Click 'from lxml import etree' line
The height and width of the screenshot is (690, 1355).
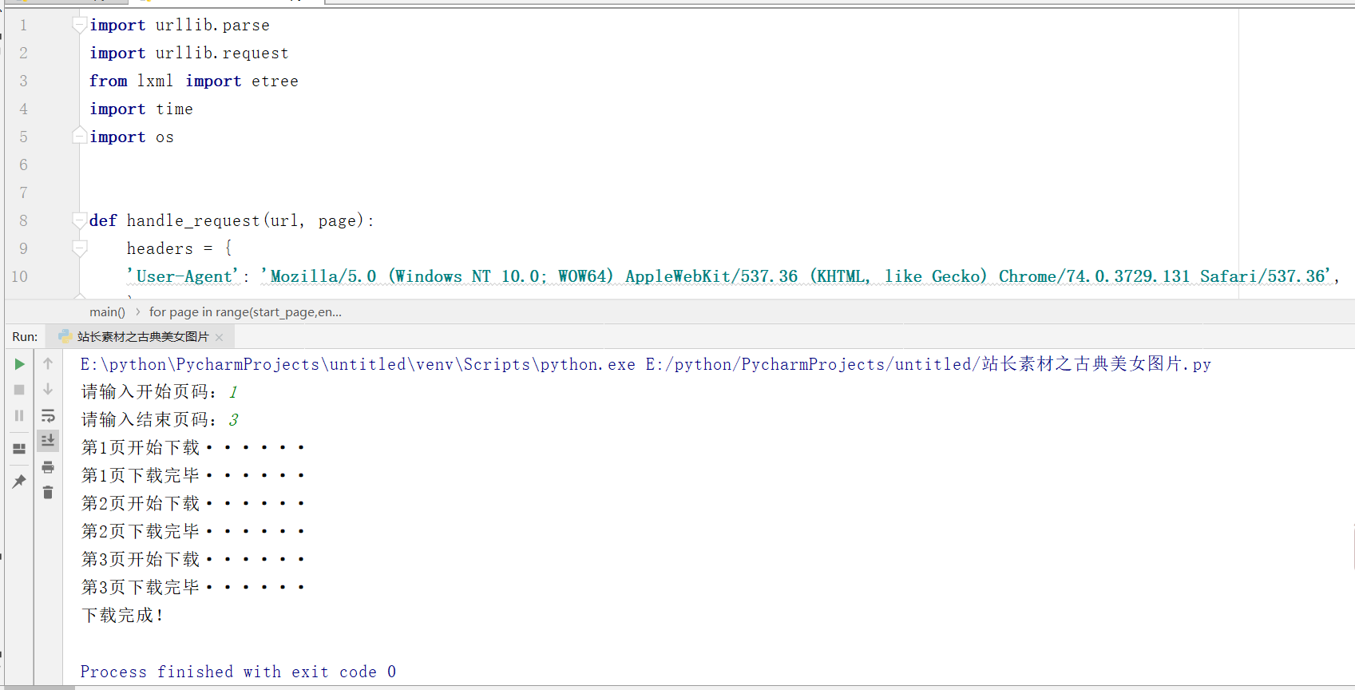[x=194, y=81]
